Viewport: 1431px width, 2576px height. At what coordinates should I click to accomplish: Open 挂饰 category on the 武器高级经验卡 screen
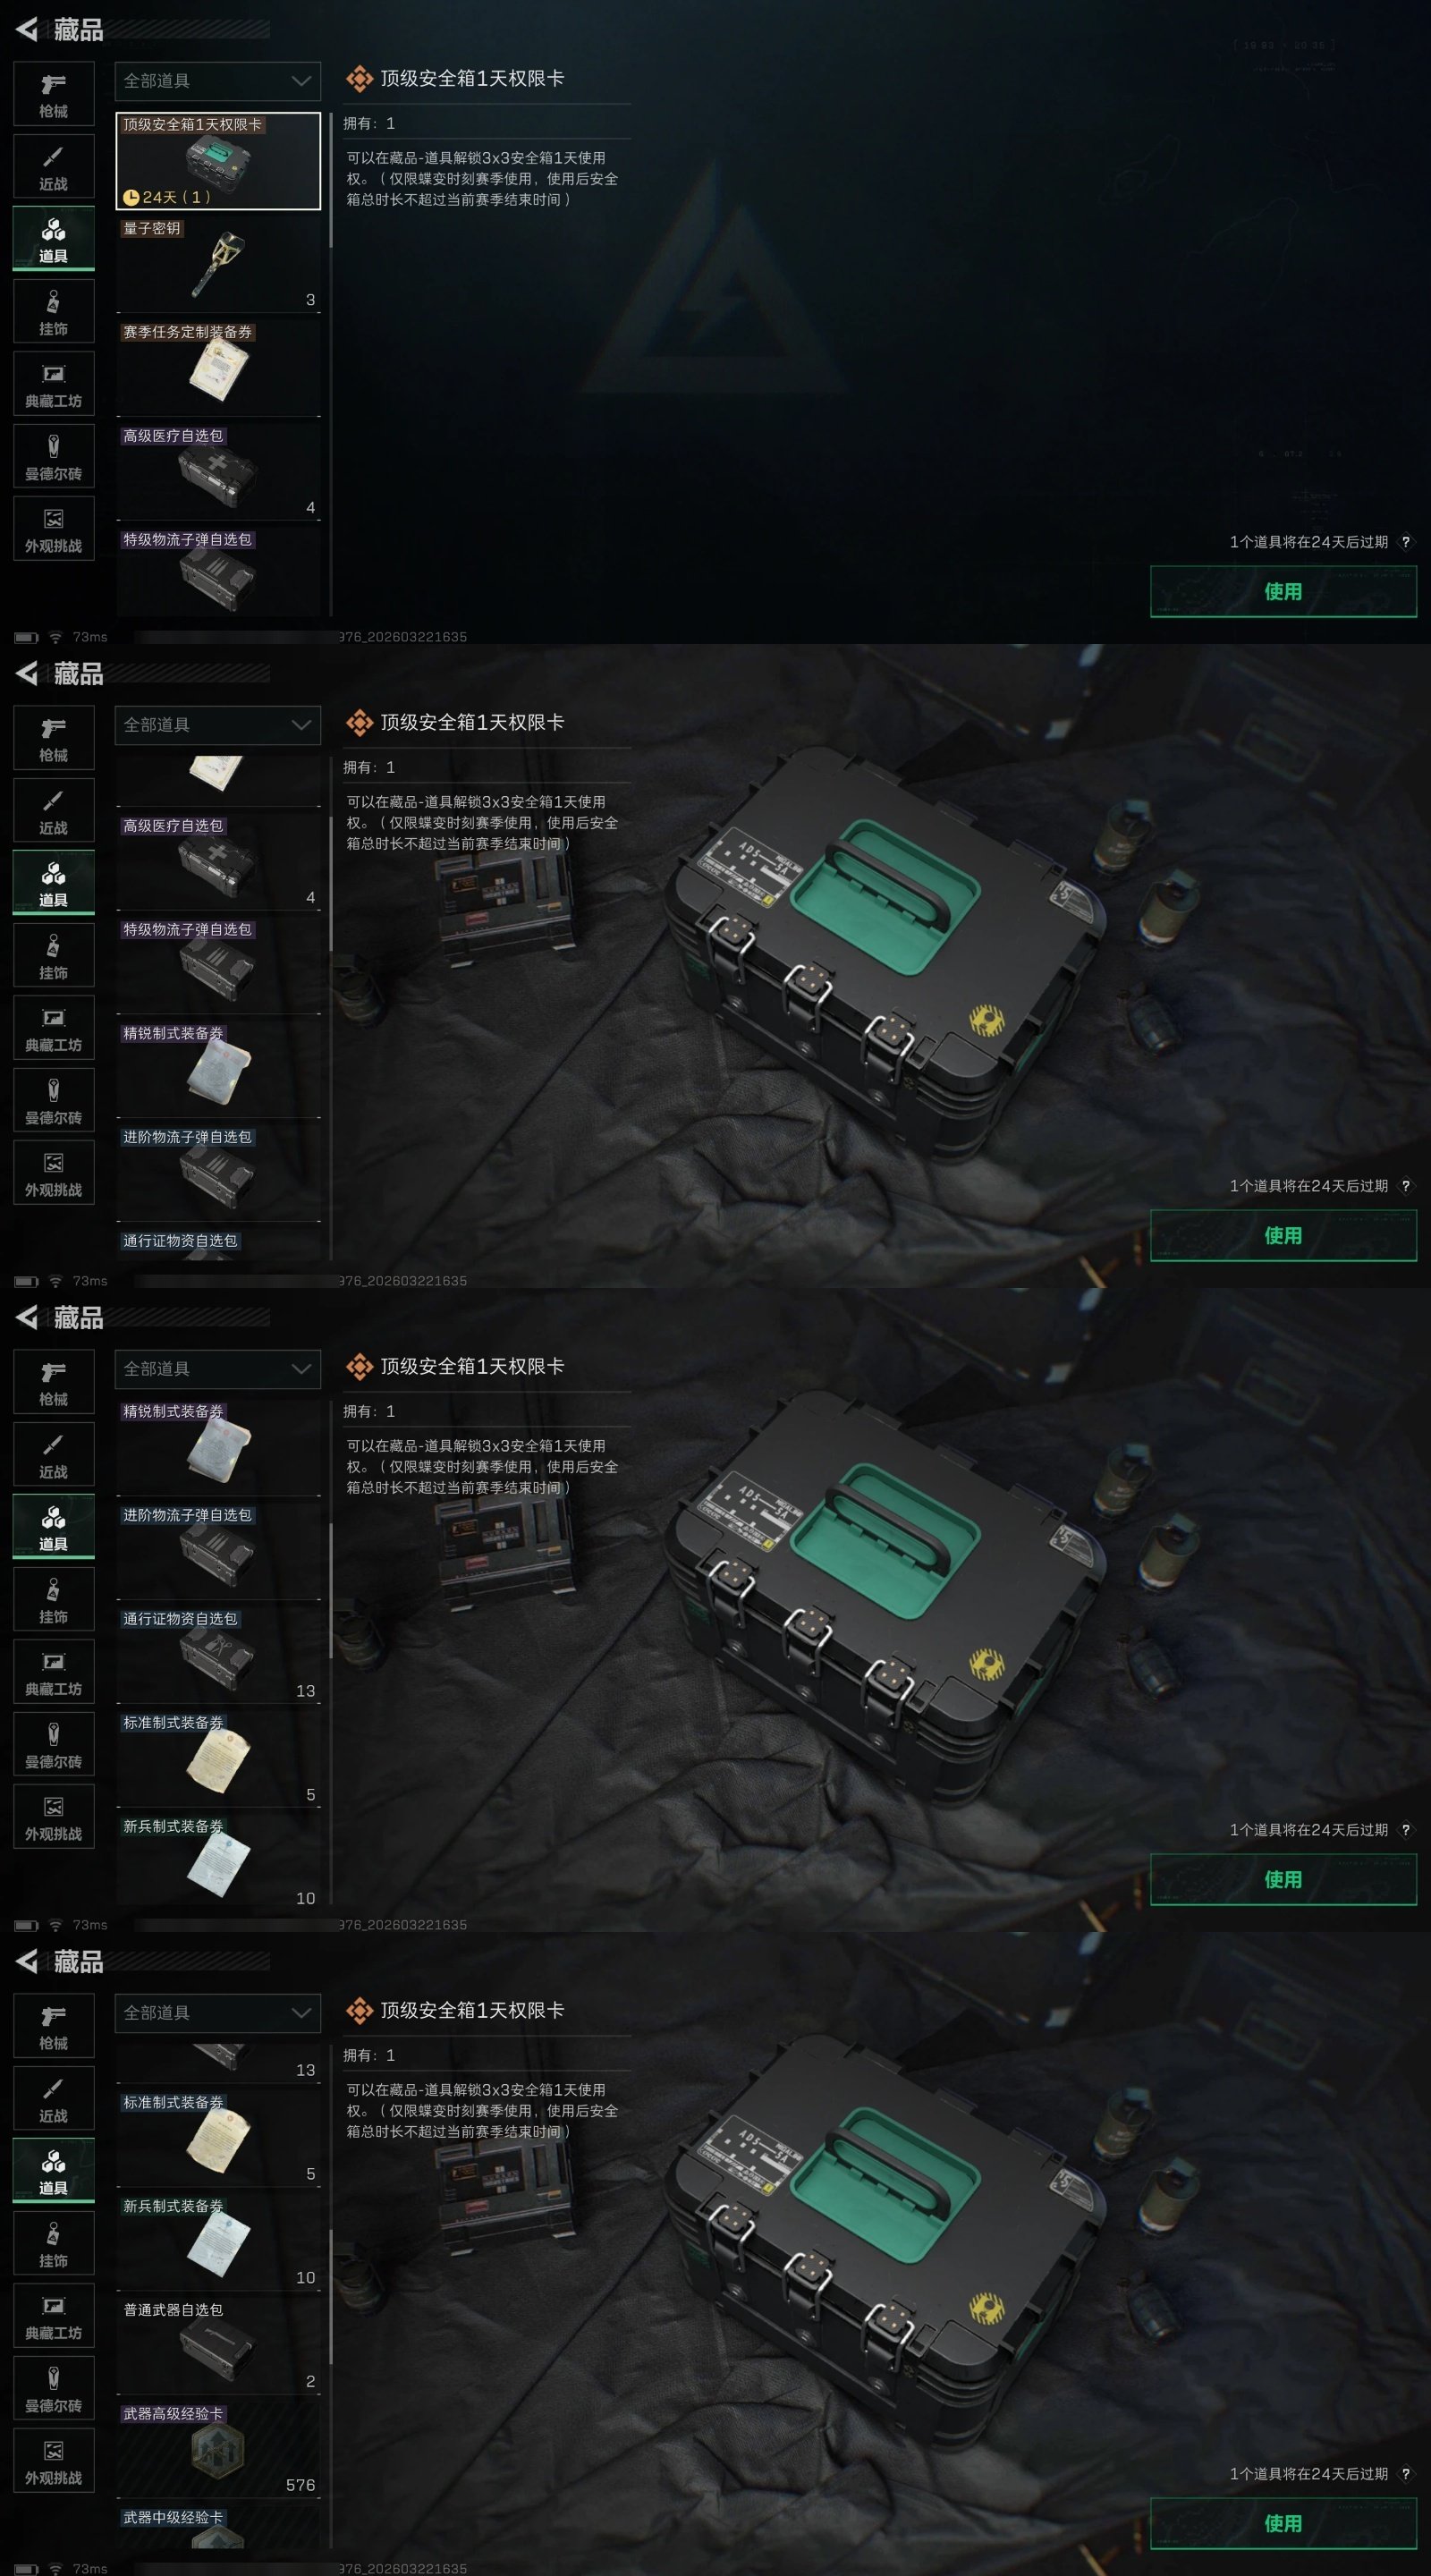tap(54, 2244)
